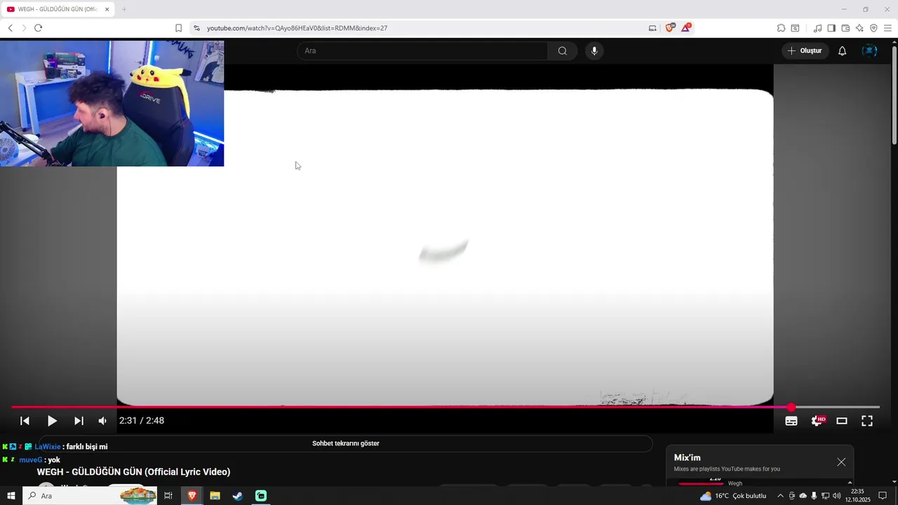The image size is (898, 505).
Task: Switch the player to theater mode
Action: tap(842, 421)
